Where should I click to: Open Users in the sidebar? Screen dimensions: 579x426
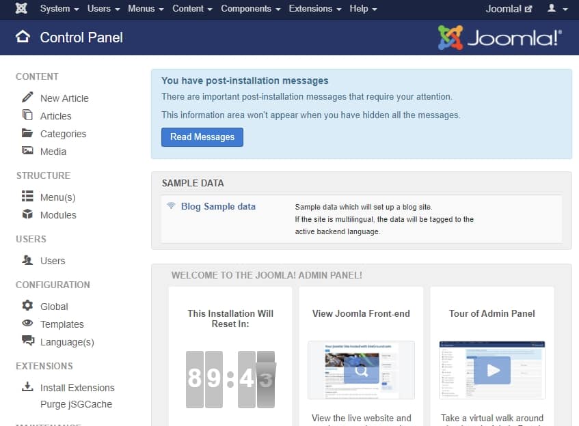click(x=53, y=261)
